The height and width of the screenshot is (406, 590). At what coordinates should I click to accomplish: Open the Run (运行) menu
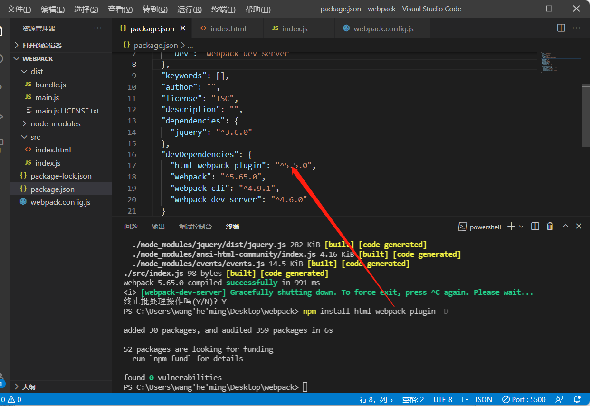click(x=189, y=9)
